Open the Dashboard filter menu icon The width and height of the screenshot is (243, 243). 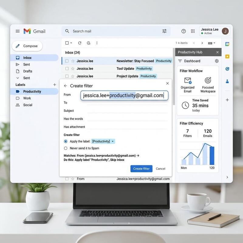[180, 61]
